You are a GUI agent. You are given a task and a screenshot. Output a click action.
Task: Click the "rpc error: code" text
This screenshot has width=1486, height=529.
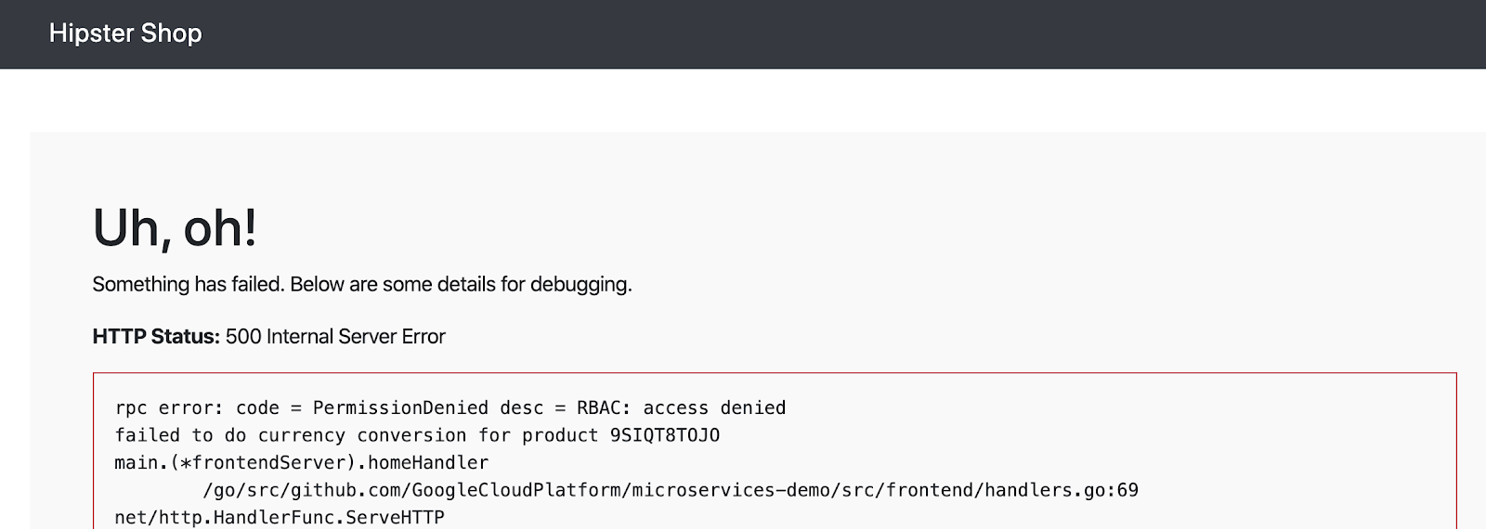pyautogui.click(x=197, y=408)
